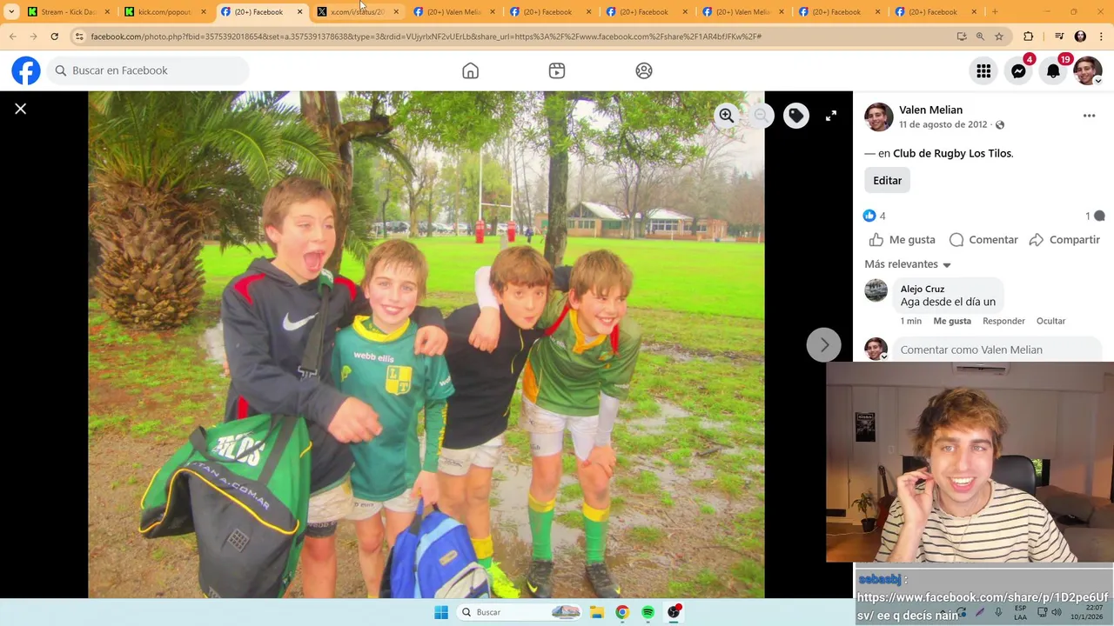
Task: Open OBS Studio from the taskbar
Action: click(x=674, y=612)
